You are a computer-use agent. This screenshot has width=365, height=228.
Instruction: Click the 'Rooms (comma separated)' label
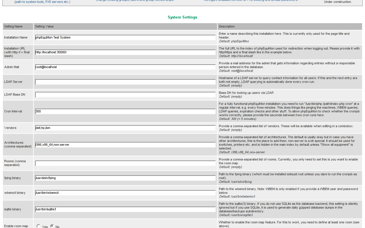coord(15,163)
